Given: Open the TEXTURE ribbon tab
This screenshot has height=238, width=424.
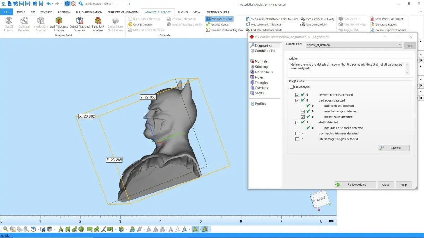Looking at the screenshot, I should [46, 12].
